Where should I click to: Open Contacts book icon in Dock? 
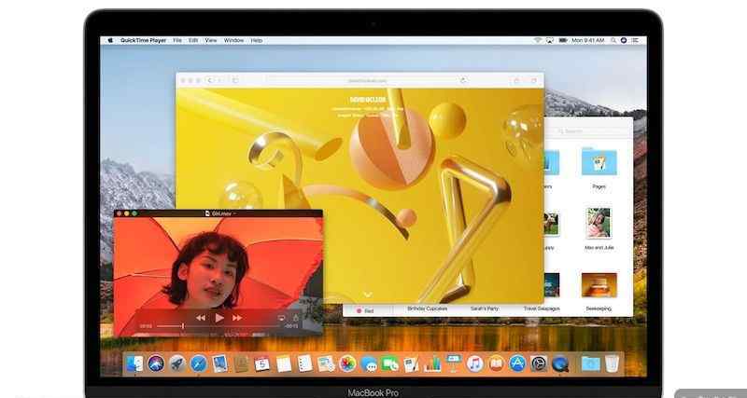(x=241, y=364)
